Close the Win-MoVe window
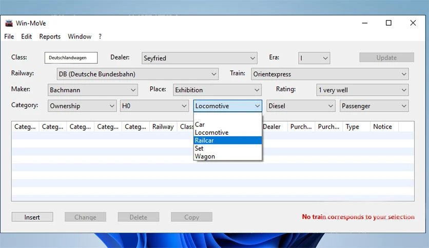This screenshot has height=248, width=429. (413, 23)
